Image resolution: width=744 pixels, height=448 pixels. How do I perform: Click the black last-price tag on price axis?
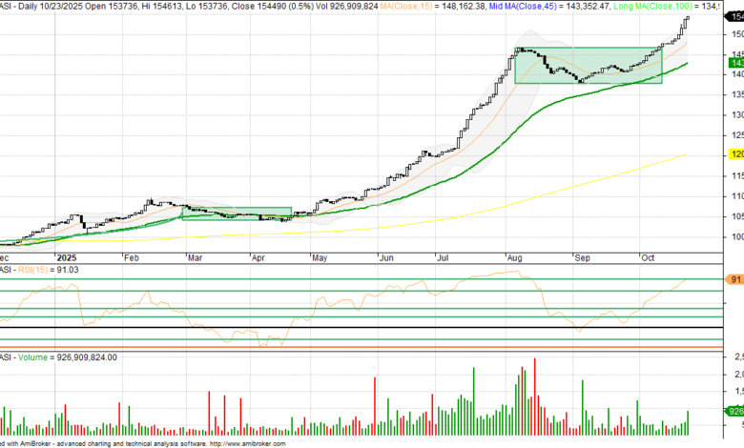click(x=736, y=31)
